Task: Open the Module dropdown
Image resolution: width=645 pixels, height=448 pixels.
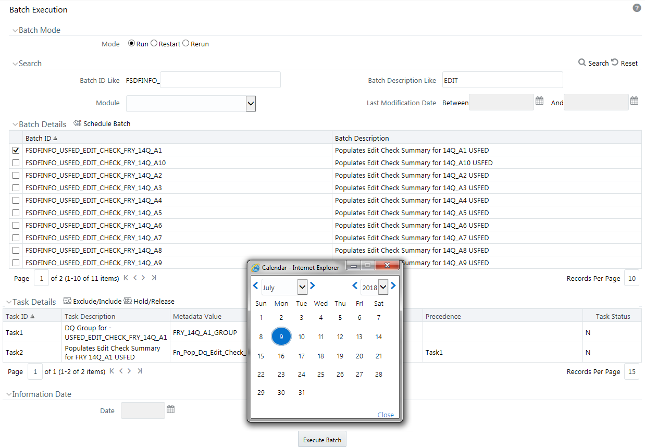Action: [x=251, y=103]
